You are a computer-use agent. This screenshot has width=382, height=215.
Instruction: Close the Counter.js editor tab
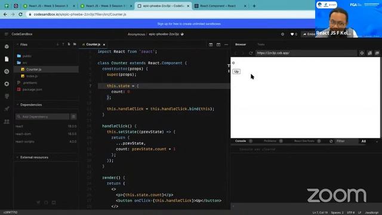coord(104,45)
